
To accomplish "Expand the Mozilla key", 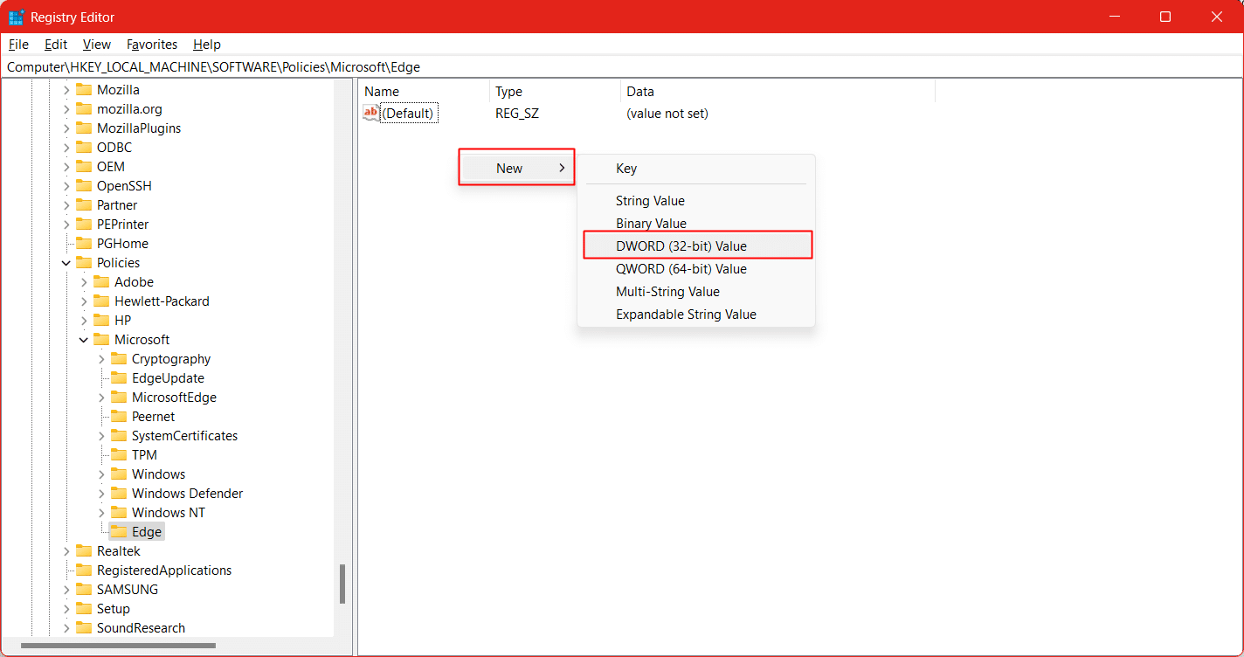I will tap(66, 90).
